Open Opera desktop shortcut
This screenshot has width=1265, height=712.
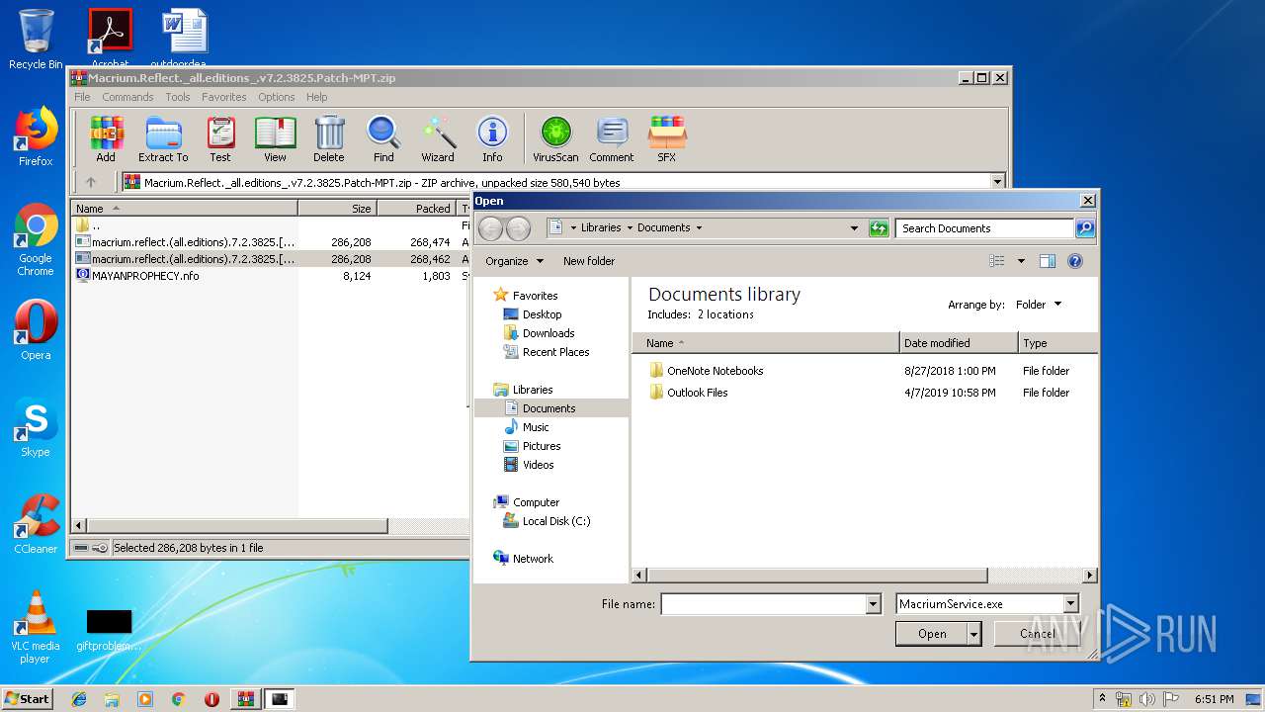(36, 329)
